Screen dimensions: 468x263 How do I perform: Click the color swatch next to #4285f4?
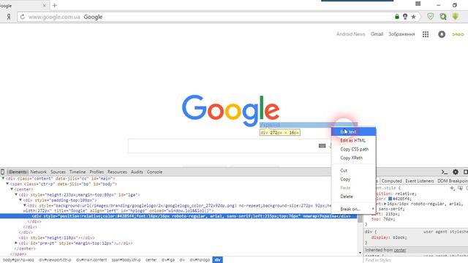[x=390, y=199]
